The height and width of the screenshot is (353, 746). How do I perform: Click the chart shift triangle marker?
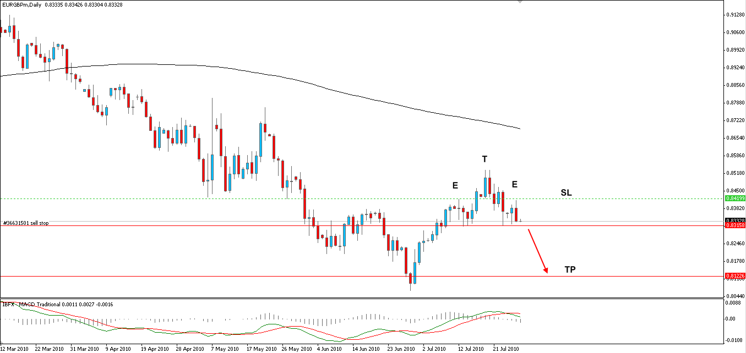520,2
